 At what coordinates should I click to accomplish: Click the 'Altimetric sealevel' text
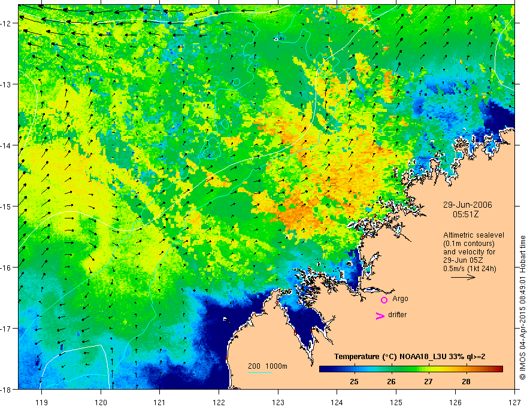pos(473,235)
